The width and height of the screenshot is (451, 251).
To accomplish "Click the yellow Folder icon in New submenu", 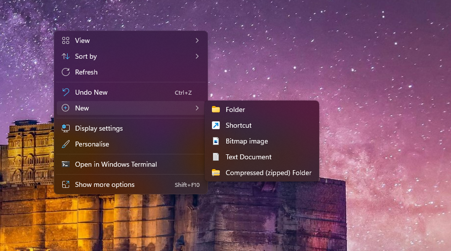I will point(216,109).
